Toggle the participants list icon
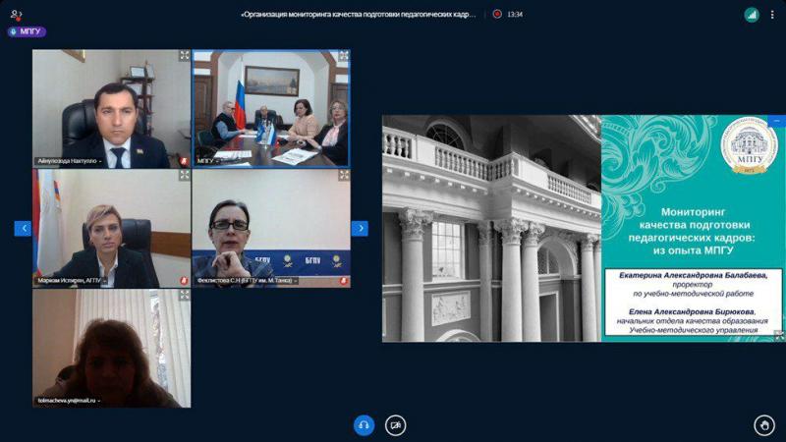 pos(16,15)
